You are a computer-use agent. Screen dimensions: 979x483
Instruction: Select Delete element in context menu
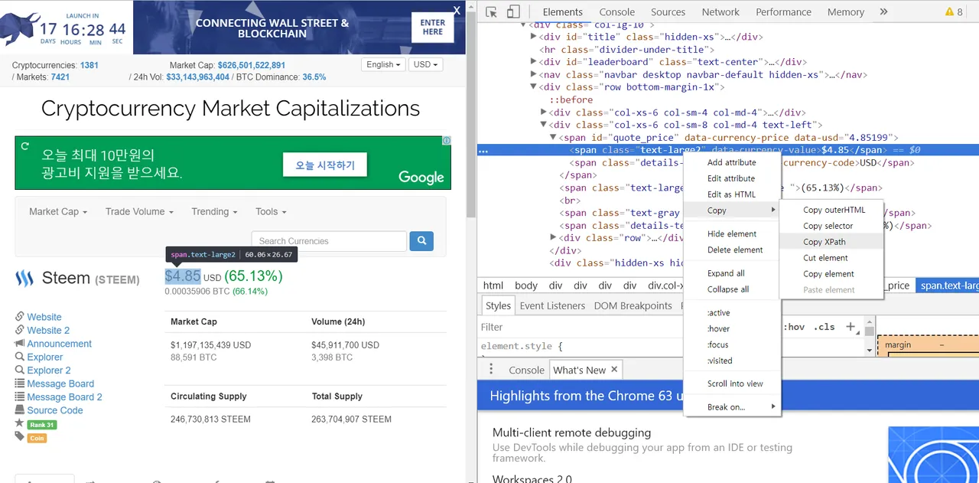click(732, 250)
